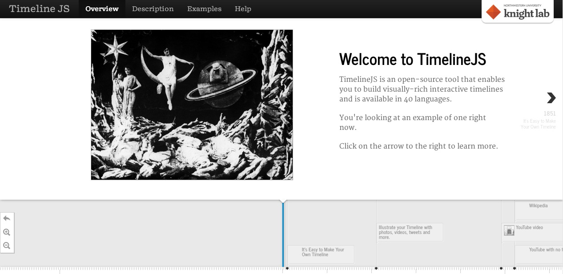Click the 'Welcome to TimelineJS' heading
This screenshot has height=274, width=563.
point(412,59)
